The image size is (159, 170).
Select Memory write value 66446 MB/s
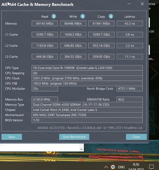(x=73, y=24)
